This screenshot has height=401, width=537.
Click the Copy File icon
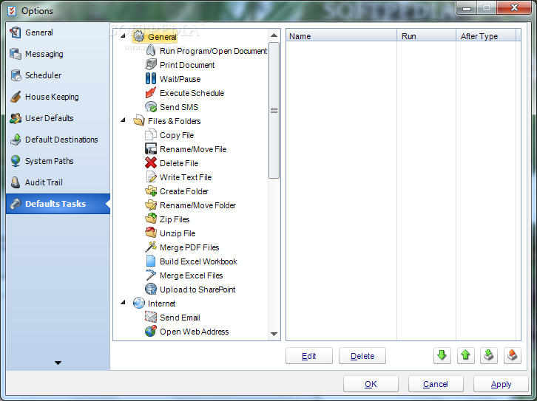[x=151, y=135]
